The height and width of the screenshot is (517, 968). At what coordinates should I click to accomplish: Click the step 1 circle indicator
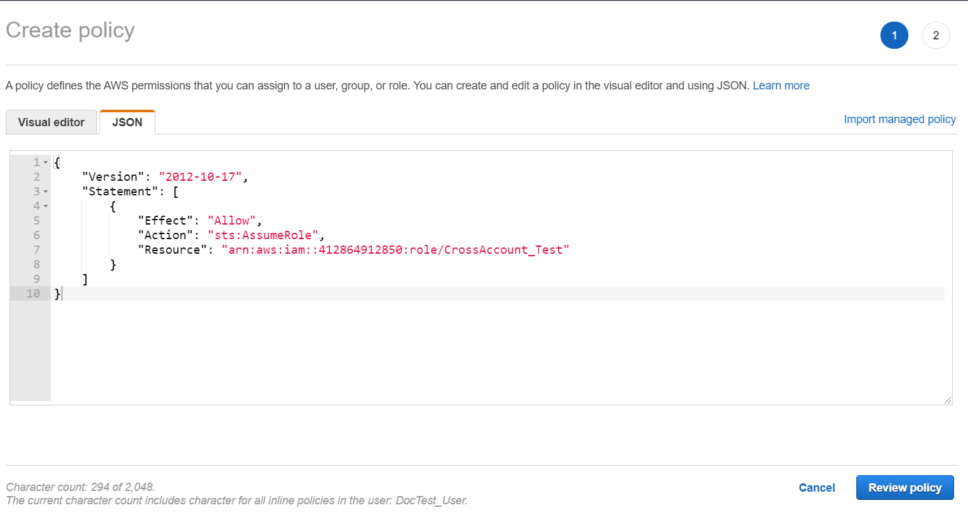coord(894,36)
